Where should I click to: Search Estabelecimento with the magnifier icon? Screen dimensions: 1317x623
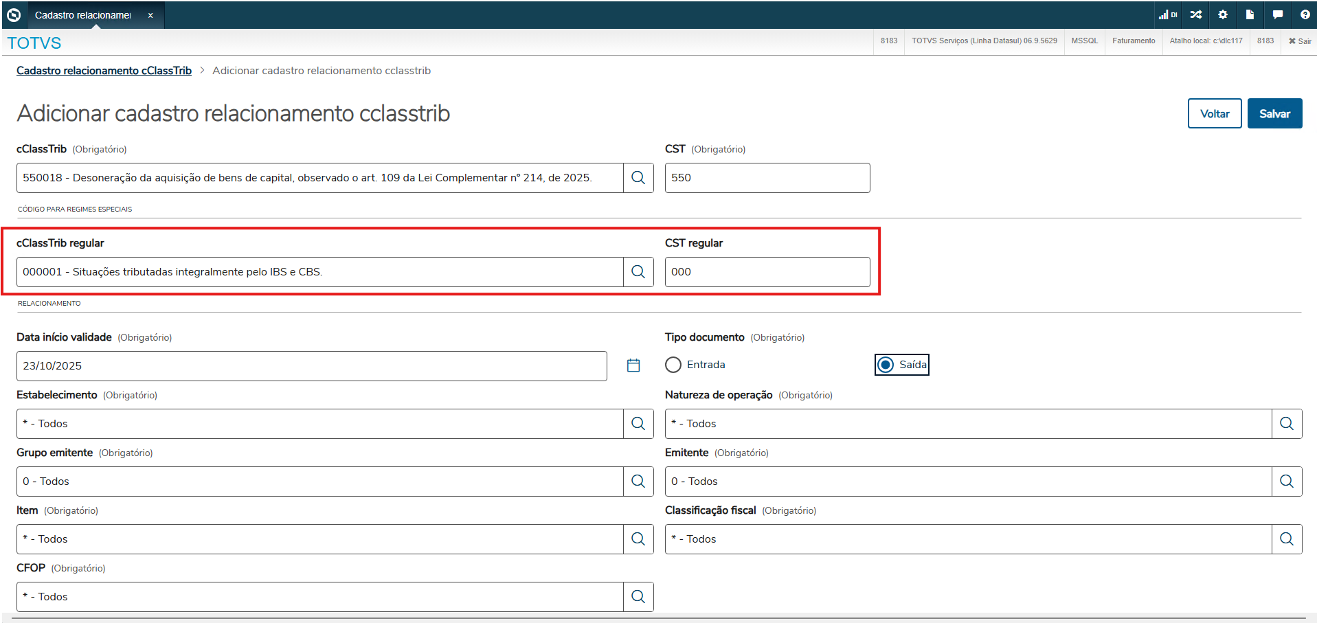coord(638,424)
